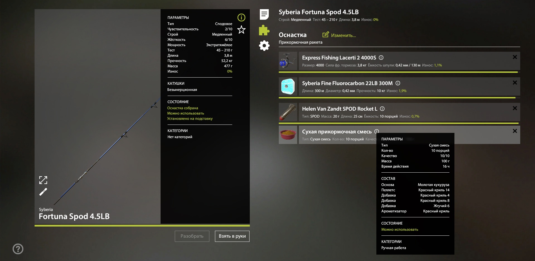Click the Установлено на подставку status

pos(190,119)
